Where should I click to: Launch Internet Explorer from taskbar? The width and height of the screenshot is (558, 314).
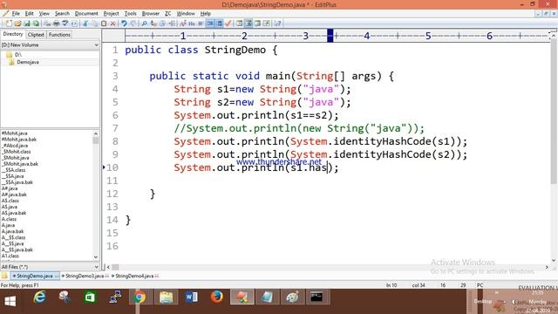pyautogui.click(x=39, y=297)
